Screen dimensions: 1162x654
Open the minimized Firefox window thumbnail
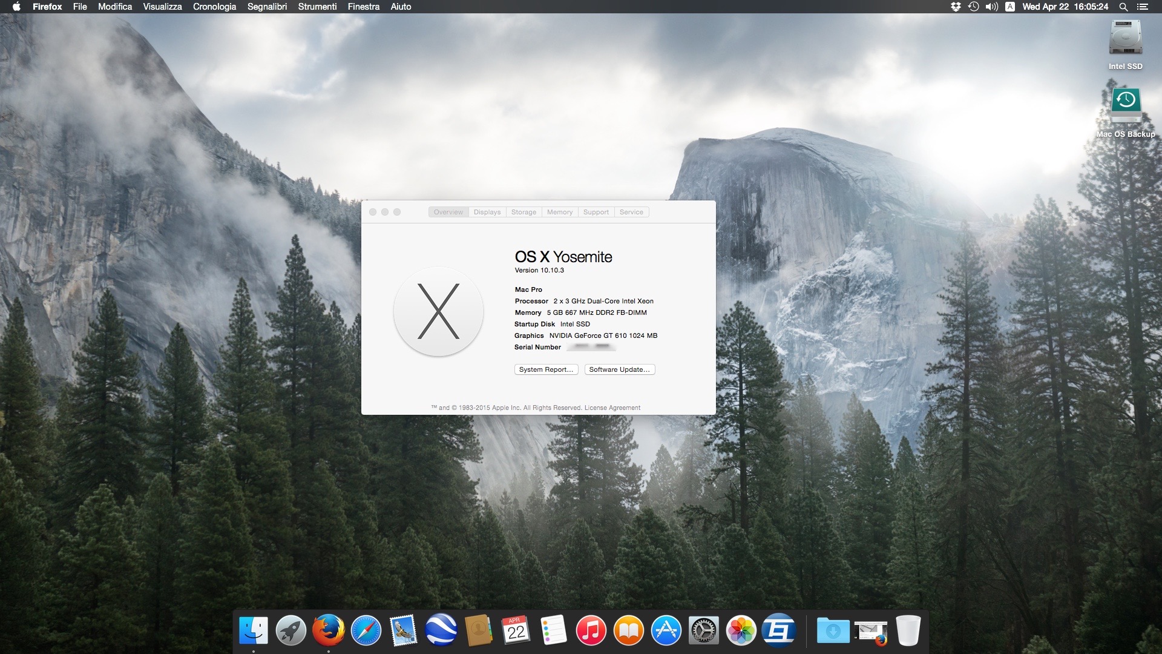coord(871,632)
